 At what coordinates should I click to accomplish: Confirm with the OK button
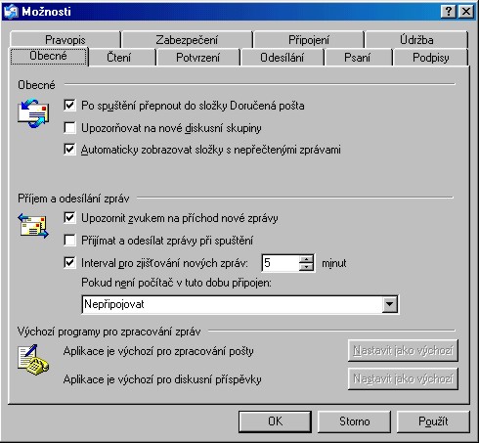click(x=275, y=421)
